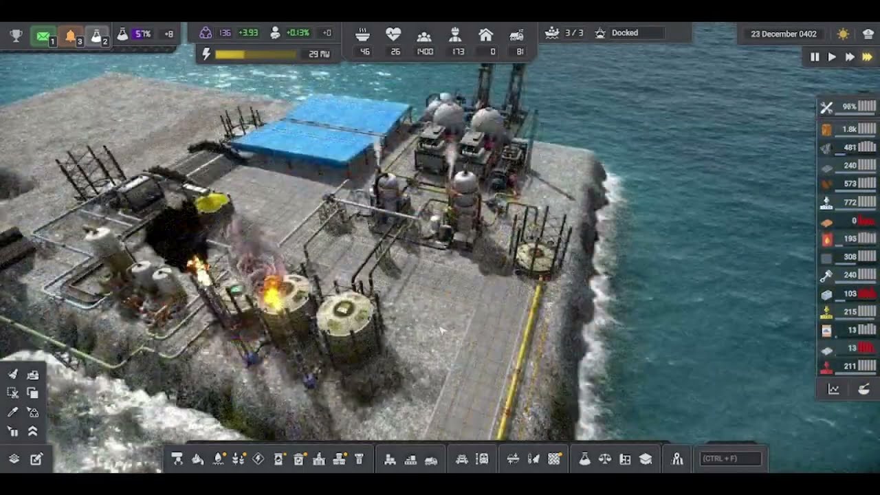
Task: Click the cargo ship icon
Action: 551,33
